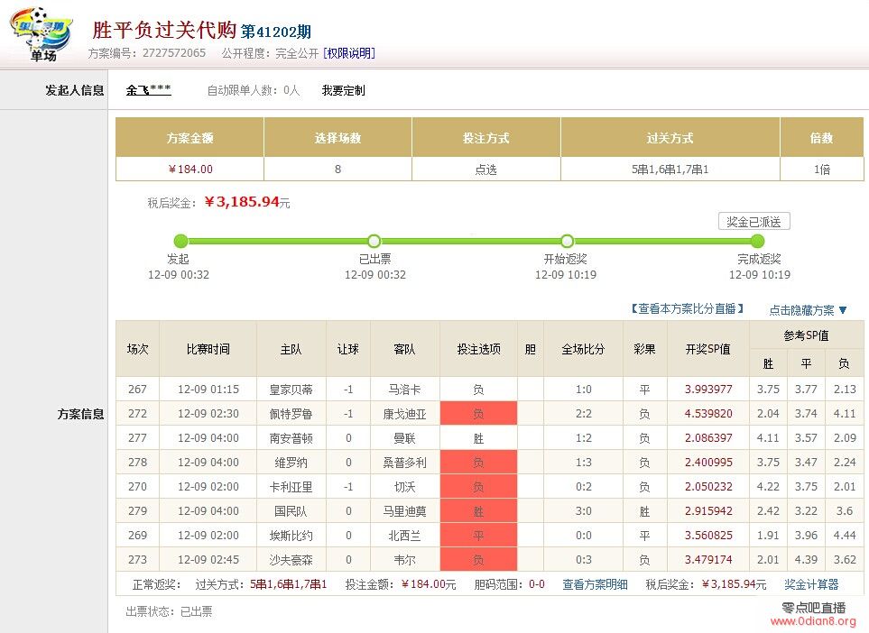
Task: Click full-time score 1:0
Action: 584,390
